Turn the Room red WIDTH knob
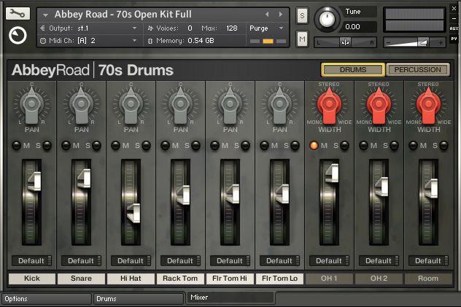Viewport: 461px width, 307px height. (x=429, y=105)
